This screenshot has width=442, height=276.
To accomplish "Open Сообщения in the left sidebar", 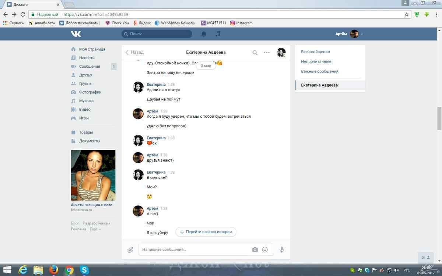I will [89, 67].
